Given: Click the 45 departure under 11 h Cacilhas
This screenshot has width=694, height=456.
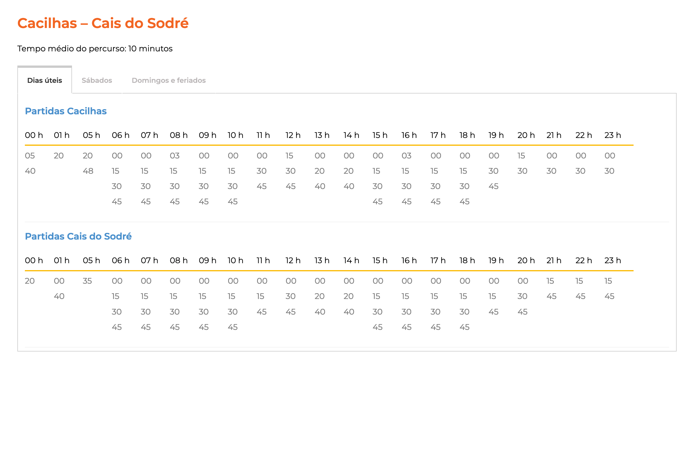Looking at the screenshot, I should (x=262, y=186).
